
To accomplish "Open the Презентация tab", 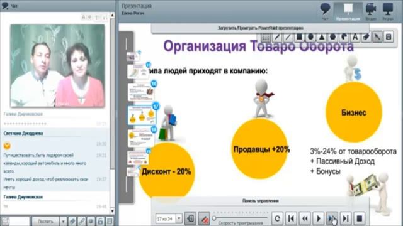I will (348, 11).
